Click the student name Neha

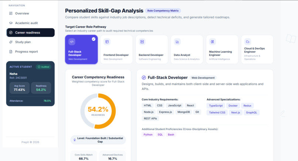point(13,73)
